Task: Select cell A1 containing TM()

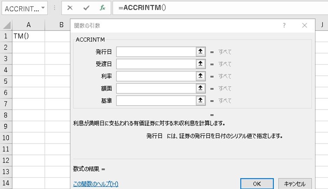Action: pyautogui.click(x=29, y=36)
